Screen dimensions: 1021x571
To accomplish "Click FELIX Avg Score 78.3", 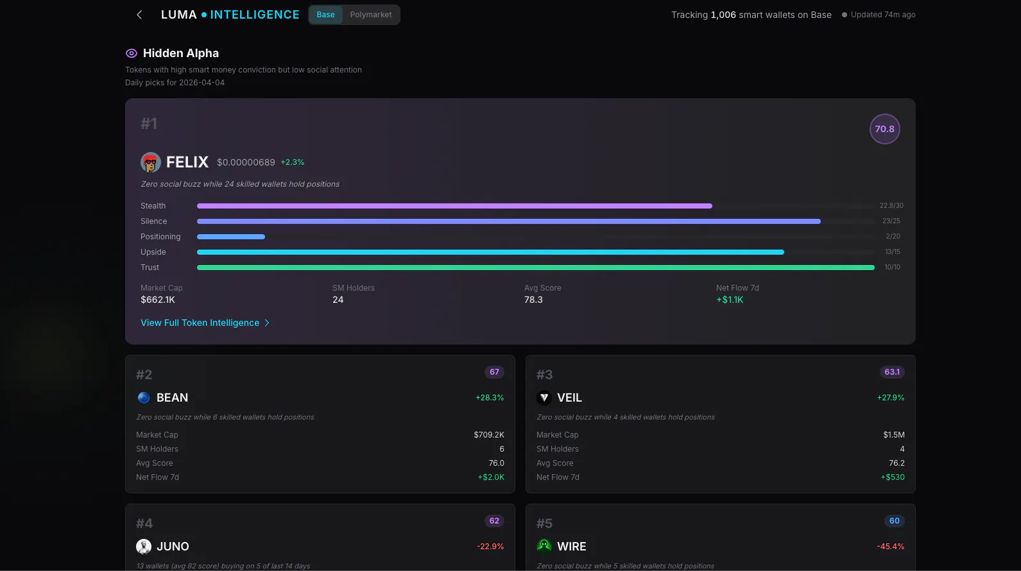I will coord(533,300).
